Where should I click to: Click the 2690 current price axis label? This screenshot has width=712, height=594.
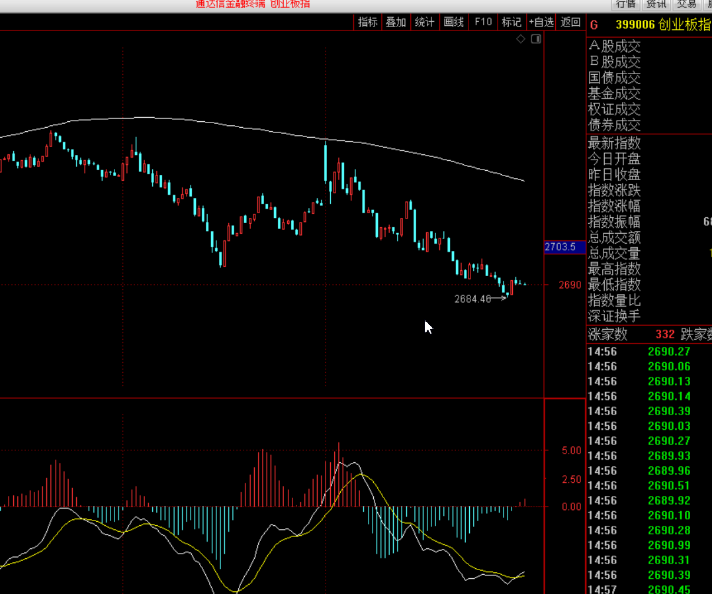[x=570, y=285]
